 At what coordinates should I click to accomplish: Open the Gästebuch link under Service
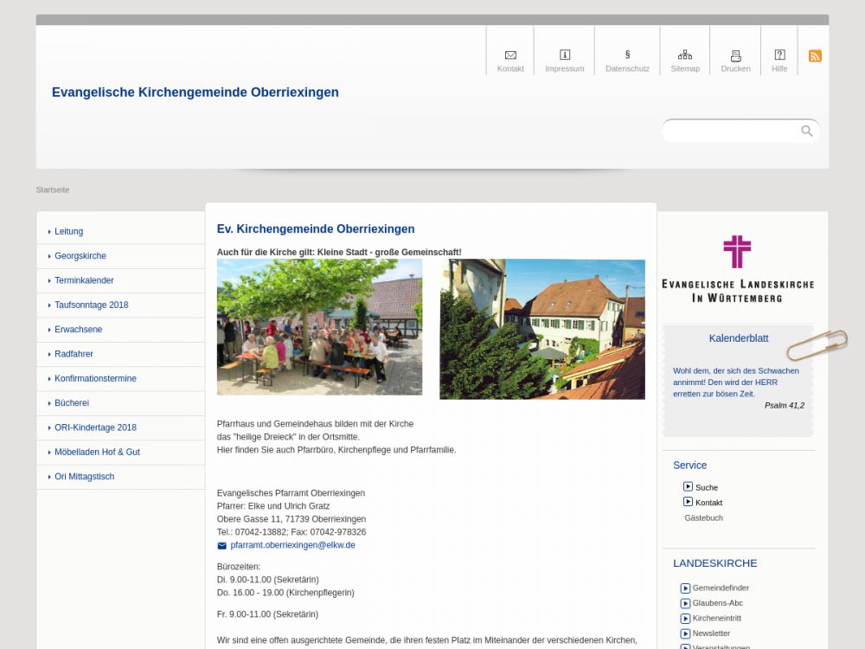703,518
